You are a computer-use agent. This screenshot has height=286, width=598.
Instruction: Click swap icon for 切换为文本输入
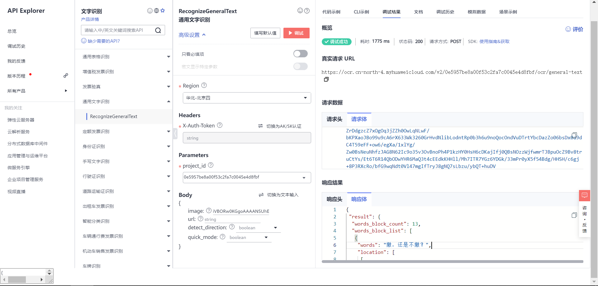261,195
